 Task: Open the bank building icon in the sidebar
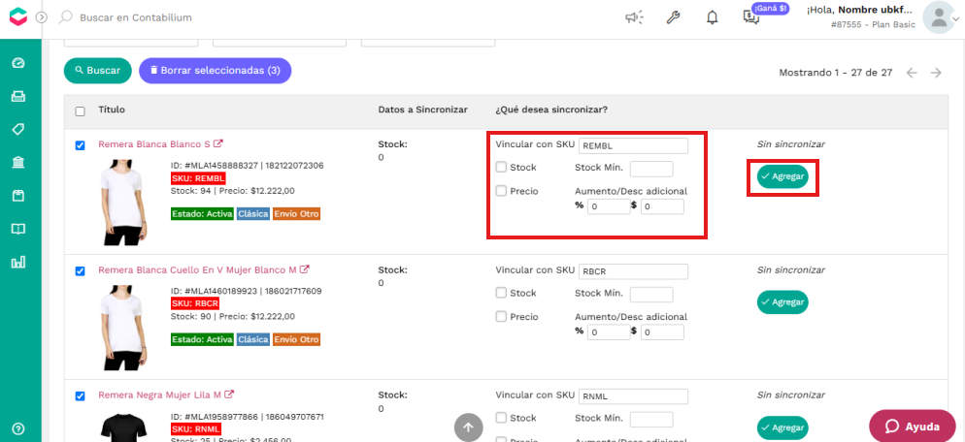click(18, 162)
